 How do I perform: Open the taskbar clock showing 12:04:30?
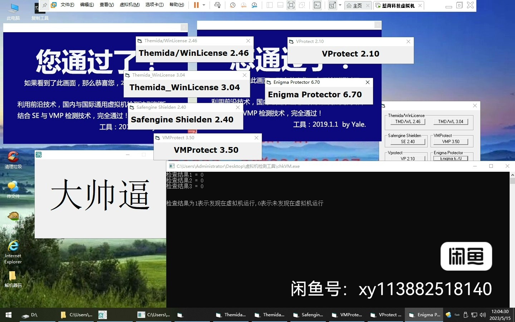pos(500,315)
